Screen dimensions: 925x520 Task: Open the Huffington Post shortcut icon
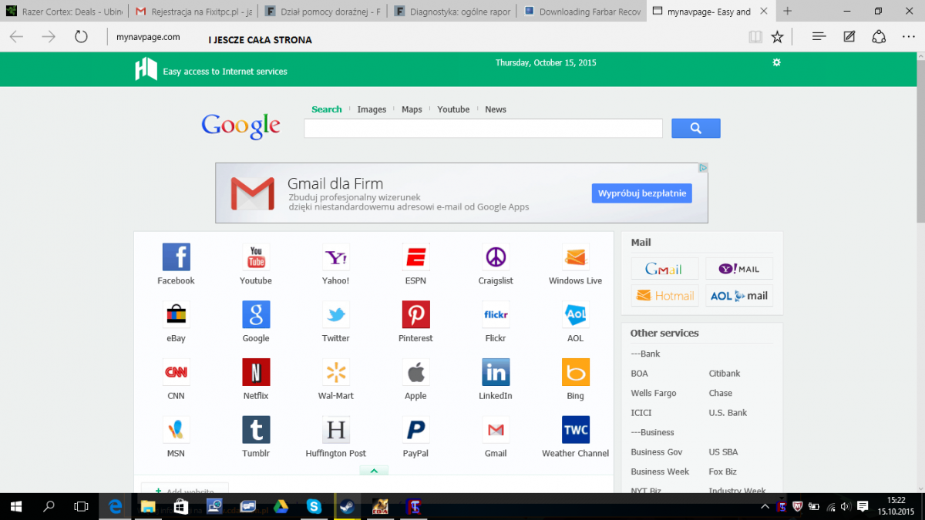(x=336, y=430)
